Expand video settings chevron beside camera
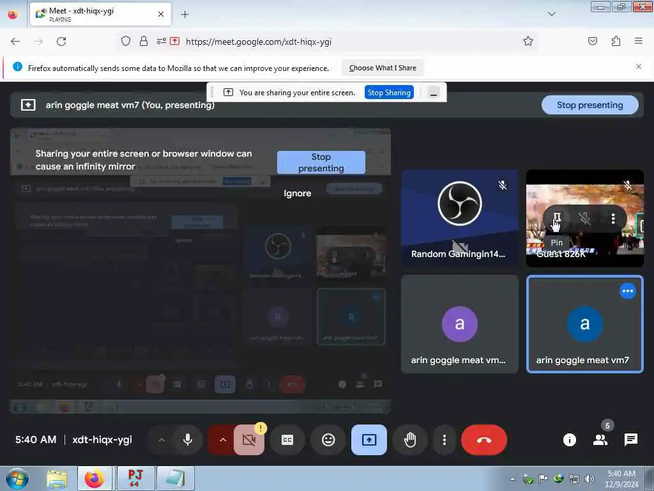654x491 pixels. tap(223, 440)
